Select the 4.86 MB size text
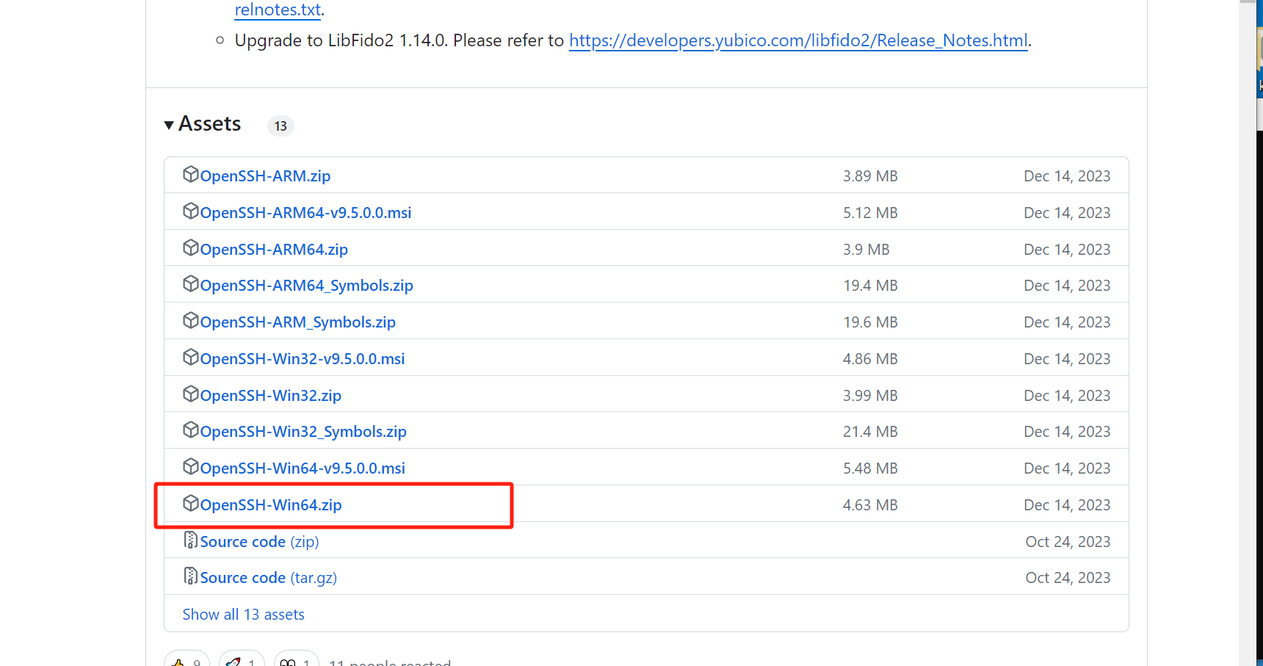 coord(870,359)
